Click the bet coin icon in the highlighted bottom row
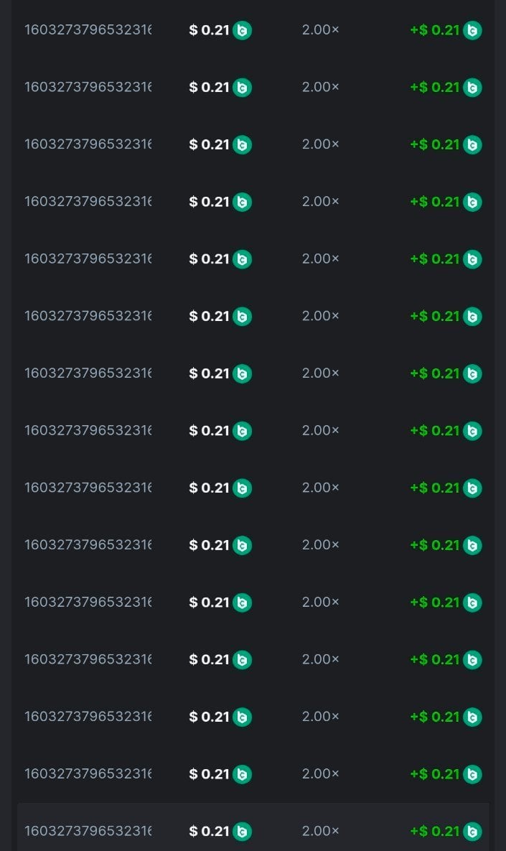Screen dimensions: 506x851 (242, 832)
